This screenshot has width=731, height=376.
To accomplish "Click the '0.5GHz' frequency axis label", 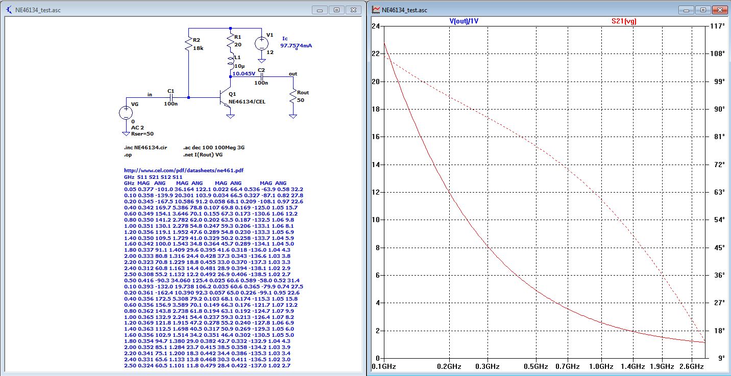I will tap(535, 366).
